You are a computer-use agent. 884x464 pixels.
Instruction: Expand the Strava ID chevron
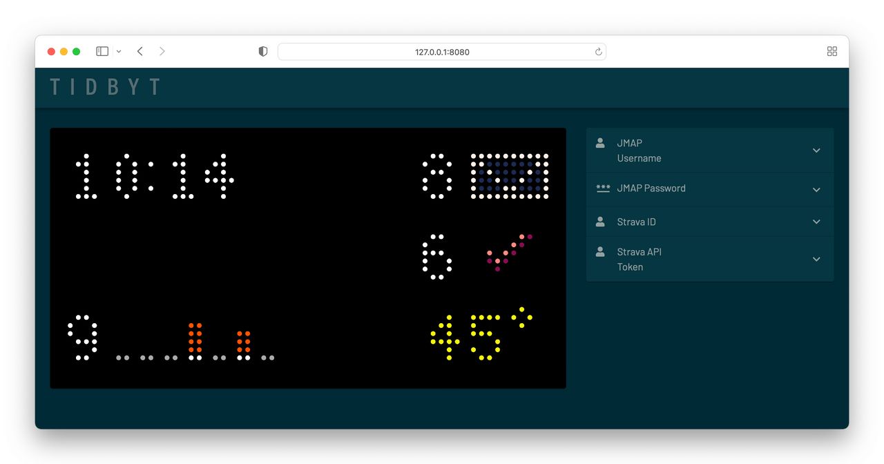[x=816, y=222]
